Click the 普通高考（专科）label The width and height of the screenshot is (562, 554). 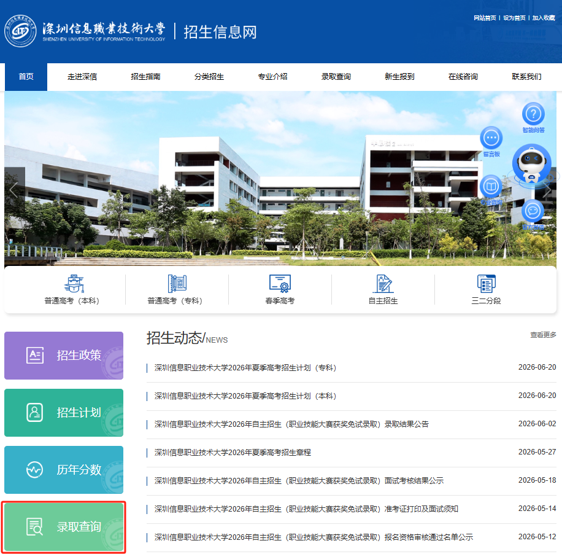point(175,301)
